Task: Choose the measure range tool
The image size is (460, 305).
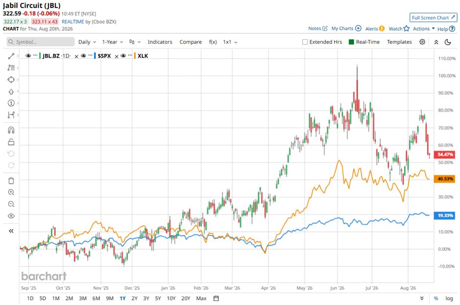Action: point(11,115)
